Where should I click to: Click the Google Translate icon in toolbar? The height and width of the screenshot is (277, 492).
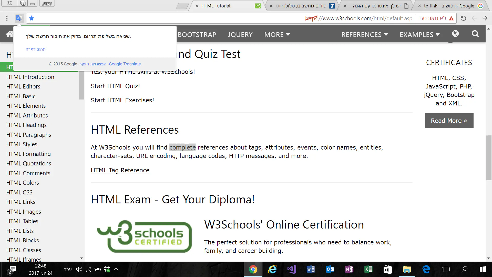[x=19, y=18]
